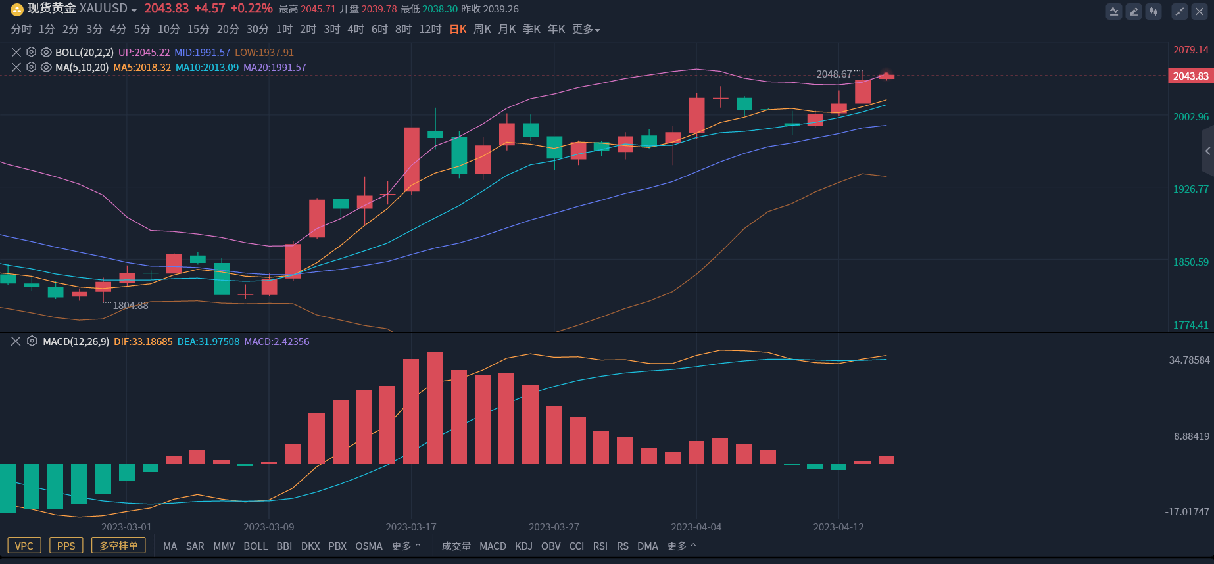Enable the MMV main indicator
The width and height of the screenshot is (1214, 564).
click(224, 546)
